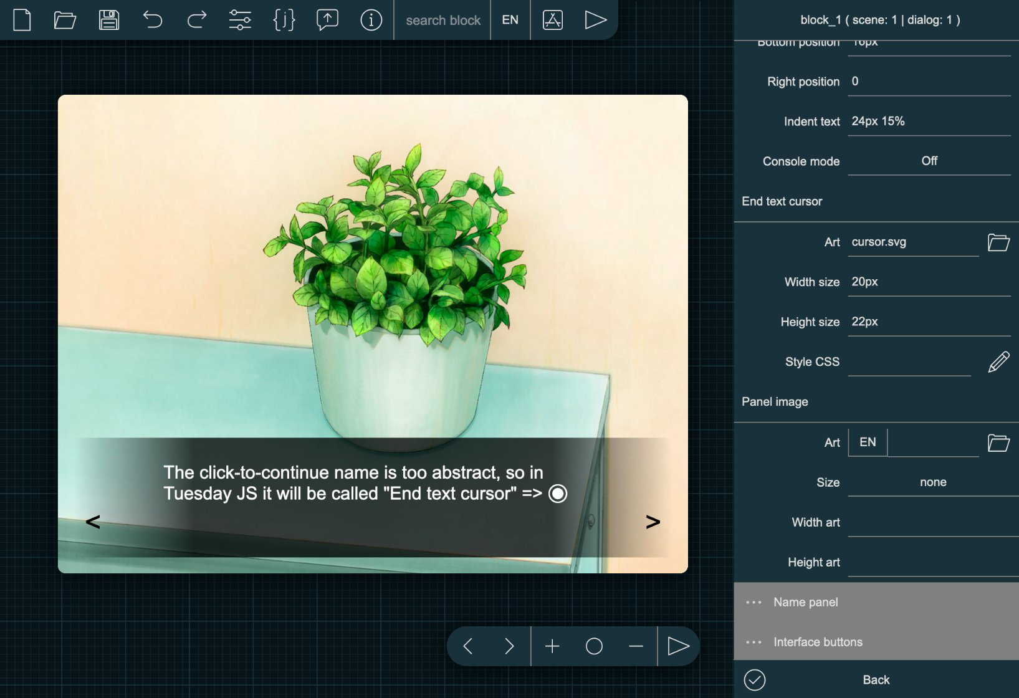Switch the EN language in top toolbar
The height and width of the screenshot is (698, 1019).
tap(510, 20)
